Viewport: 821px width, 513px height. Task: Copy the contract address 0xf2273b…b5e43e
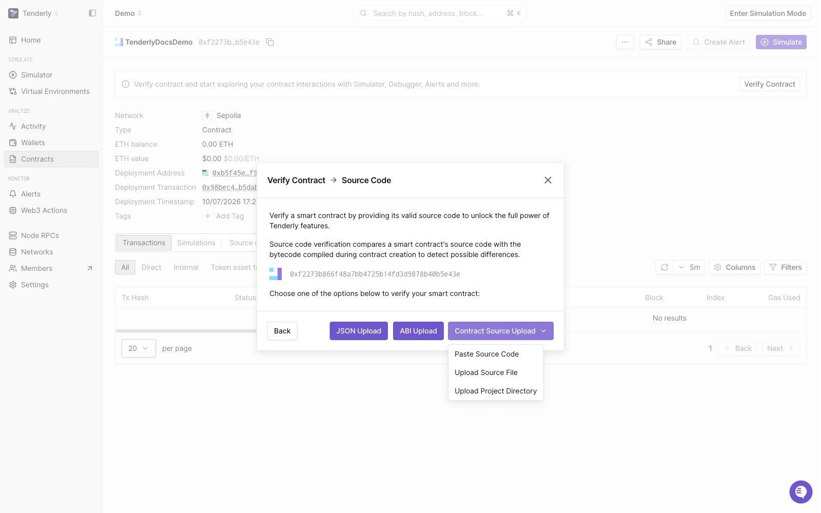(270, 42)
